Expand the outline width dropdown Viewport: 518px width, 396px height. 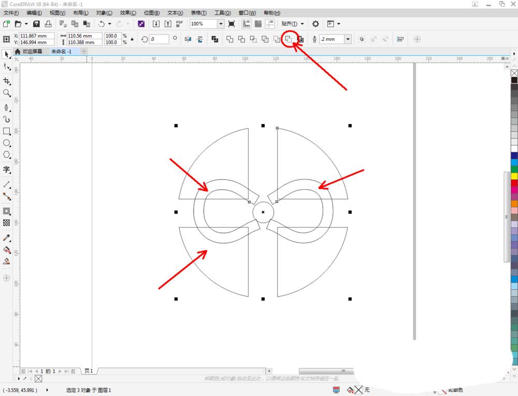point(348,39)
